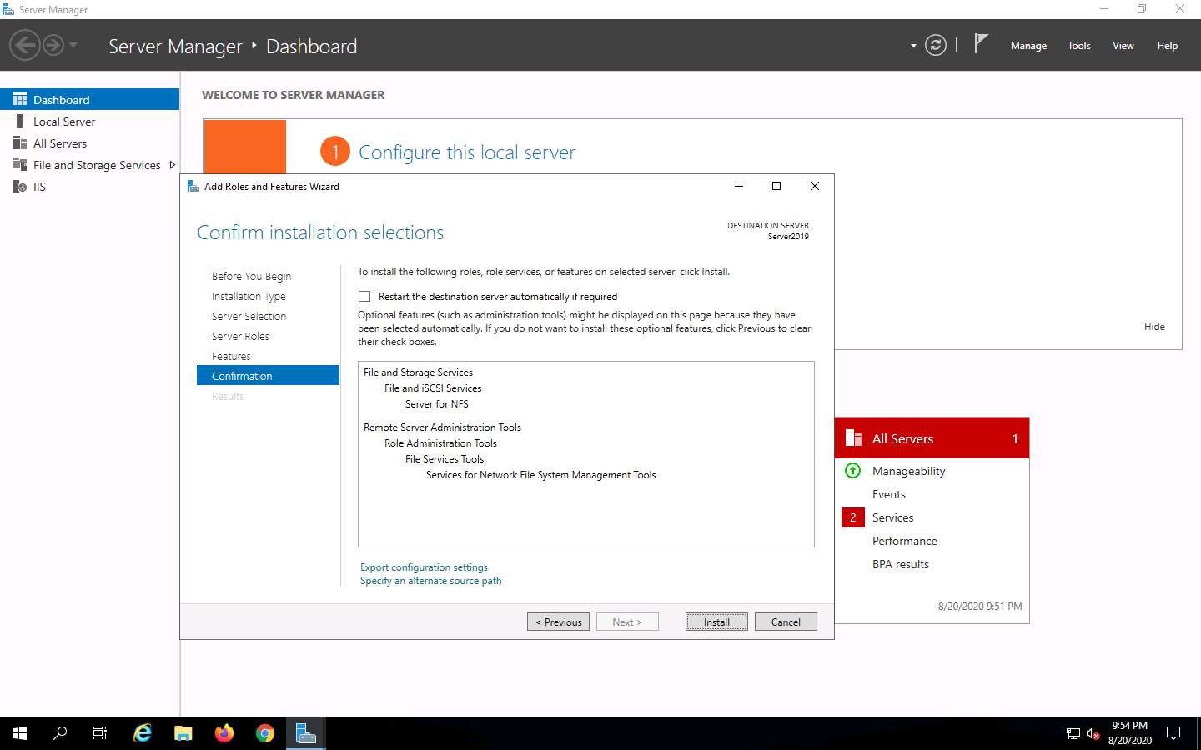
Task: Hide the welcome tile
Action: pos(1154,326)
